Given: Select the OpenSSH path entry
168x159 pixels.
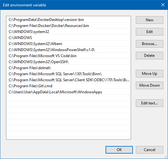Looking at the screenshot, I should (x=69, y=62).
